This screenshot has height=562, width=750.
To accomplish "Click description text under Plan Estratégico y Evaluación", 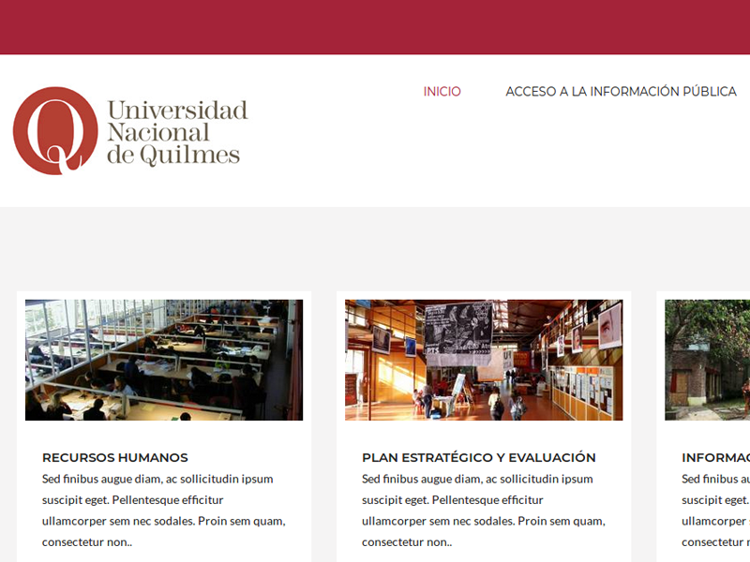I will 484,510.
